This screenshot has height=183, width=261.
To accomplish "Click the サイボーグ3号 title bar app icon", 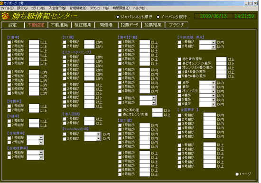I will (2, 3).
